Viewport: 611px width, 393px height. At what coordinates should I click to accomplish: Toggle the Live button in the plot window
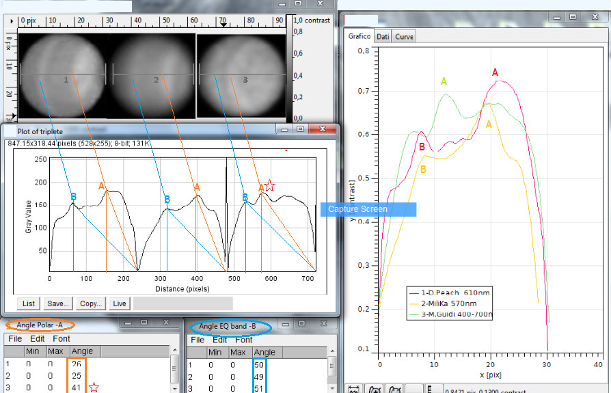coord(119,303)
